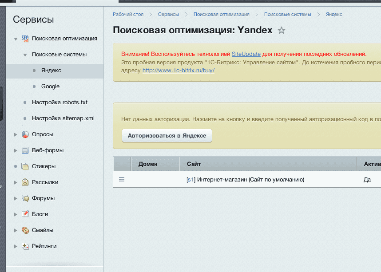Screen dimensions: 381x272
Task: Click the Интернет-магазин (Сайт по умолчанию) cell text
Action: coord(251,180)
